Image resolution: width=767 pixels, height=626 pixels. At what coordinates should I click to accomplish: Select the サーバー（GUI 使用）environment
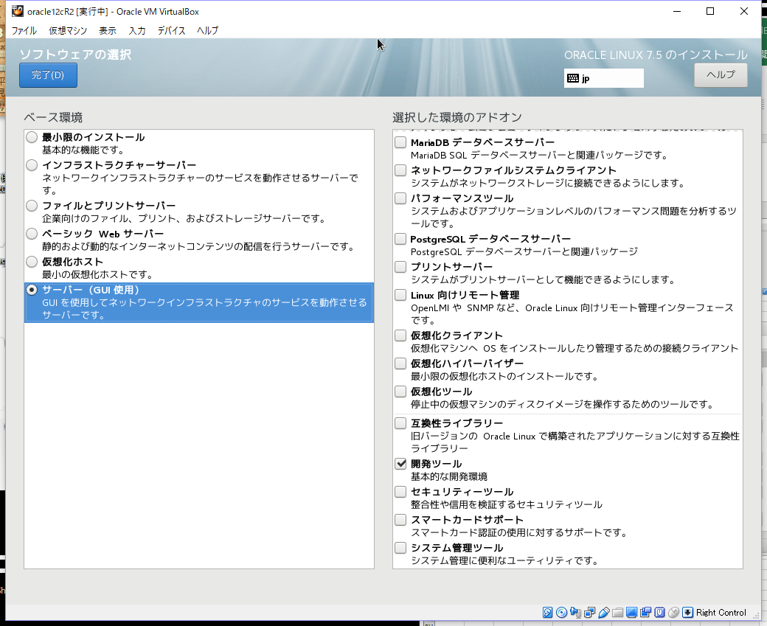pyautogui.click(x=31, y=289)
